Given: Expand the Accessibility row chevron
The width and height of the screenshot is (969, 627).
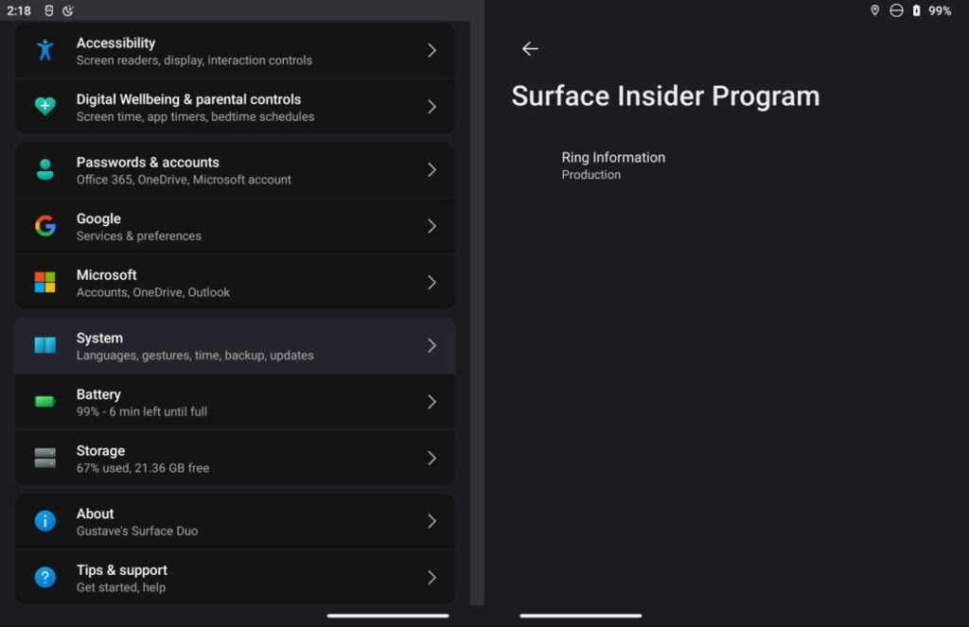Looking at the screenshot, I should [x=432, y=50].
